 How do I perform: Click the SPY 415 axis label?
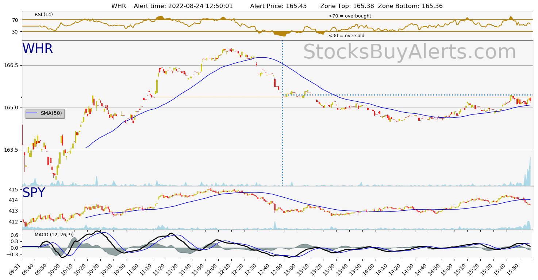click(14, 190)
